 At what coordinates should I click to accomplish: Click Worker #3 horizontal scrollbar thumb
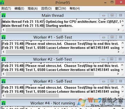(x=32, y=95)
